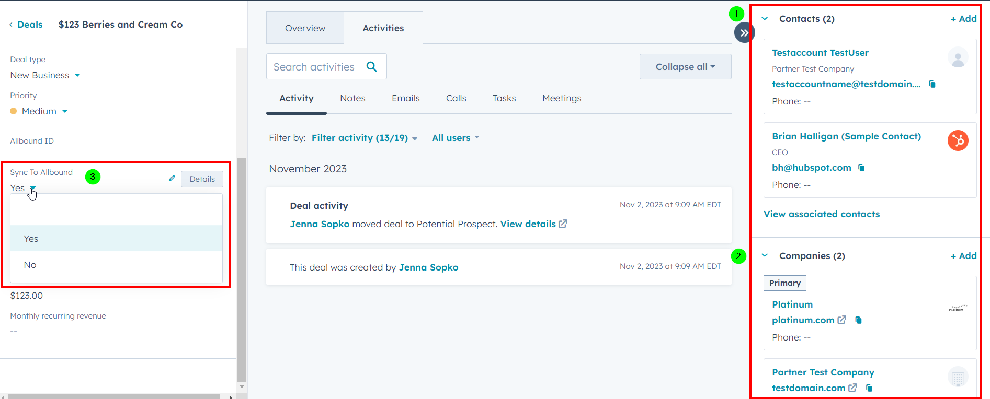Add a new contact with + Add
990x399 pixels.
tap(963, 19)
